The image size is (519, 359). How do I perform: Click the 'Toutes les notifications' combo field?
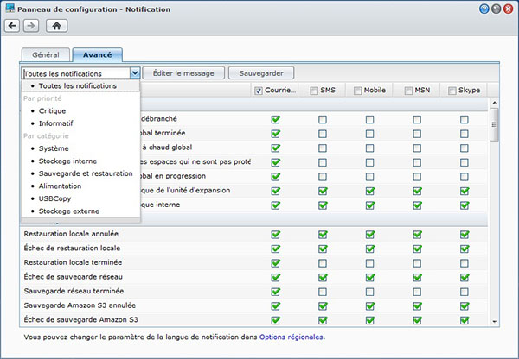(x=76, y=73)
